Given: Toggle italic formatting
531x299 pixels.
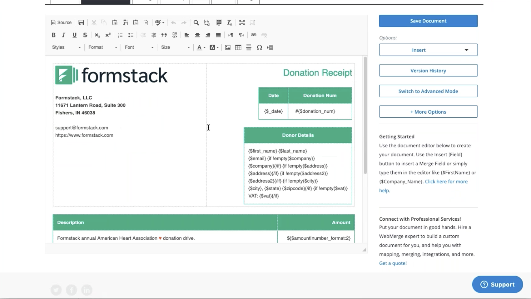Looking at the screenshot, I should tap(64, 35).
